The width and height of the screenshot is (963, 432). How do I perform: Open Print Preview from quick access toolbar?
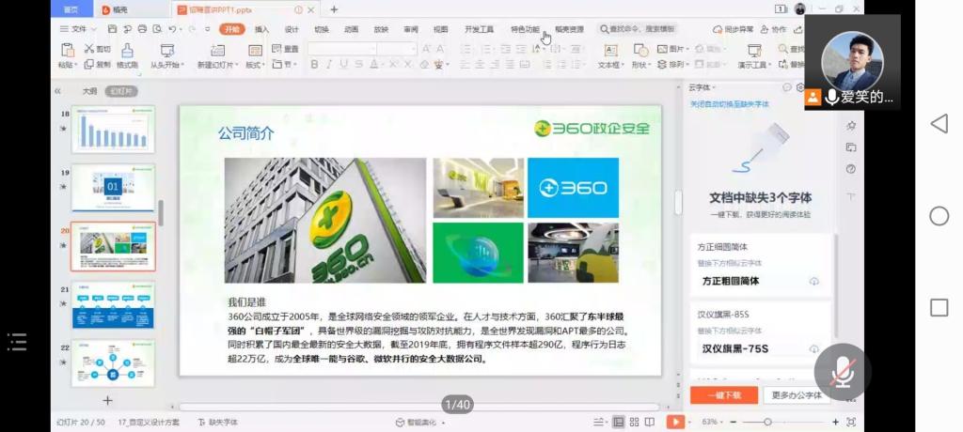tap(157, 29)
